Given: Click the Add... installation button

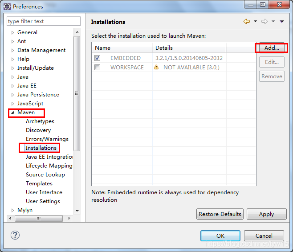Looking at the screenshot, I should 272,48.
